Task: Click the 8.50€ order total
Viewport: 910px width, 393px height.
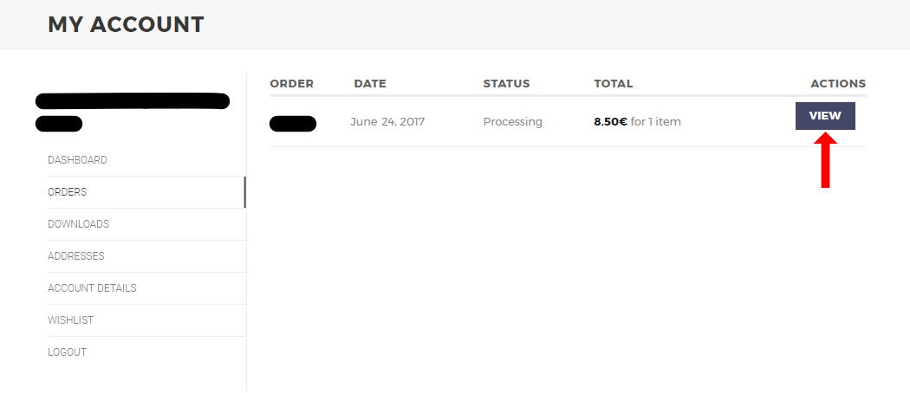Action: [x=610, y=122]
